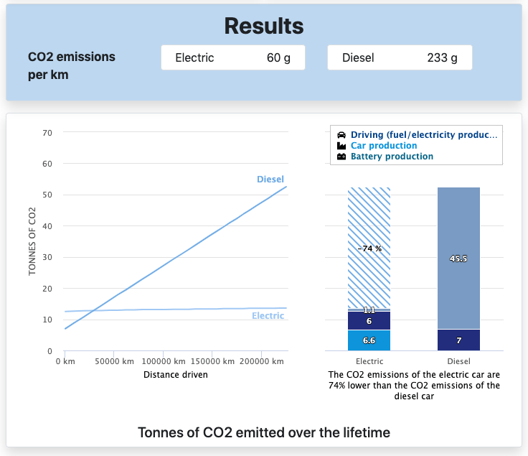This screenshot has width=528, height=456.
Task: Click the car icon in the chart legend
Action: point(341,135)
